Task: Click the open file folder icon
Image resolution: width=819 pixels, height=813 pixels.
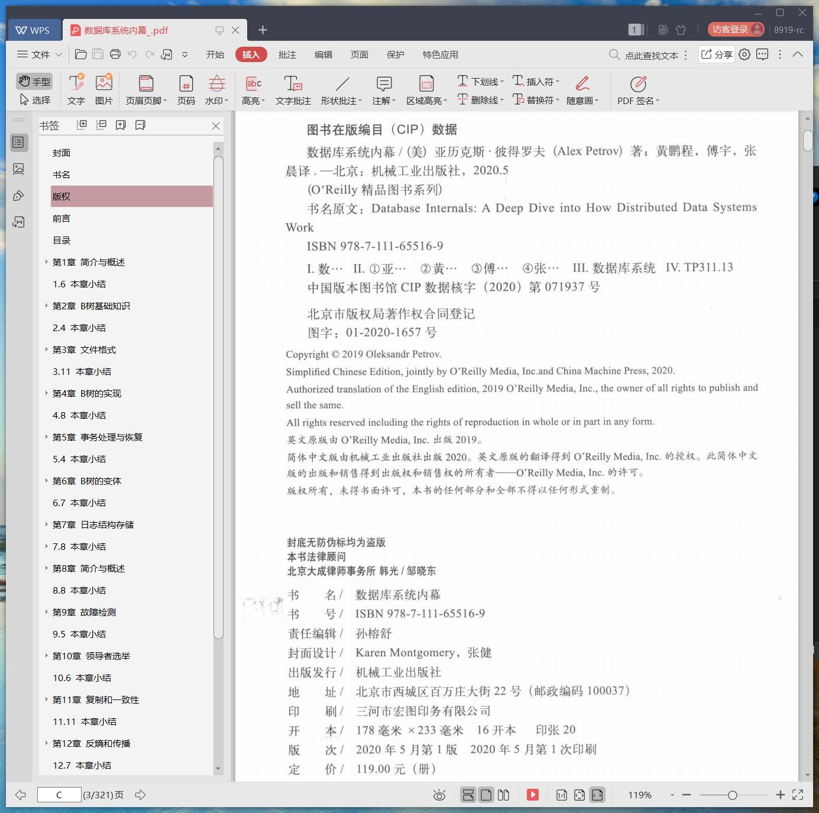Action: [81, 54]
